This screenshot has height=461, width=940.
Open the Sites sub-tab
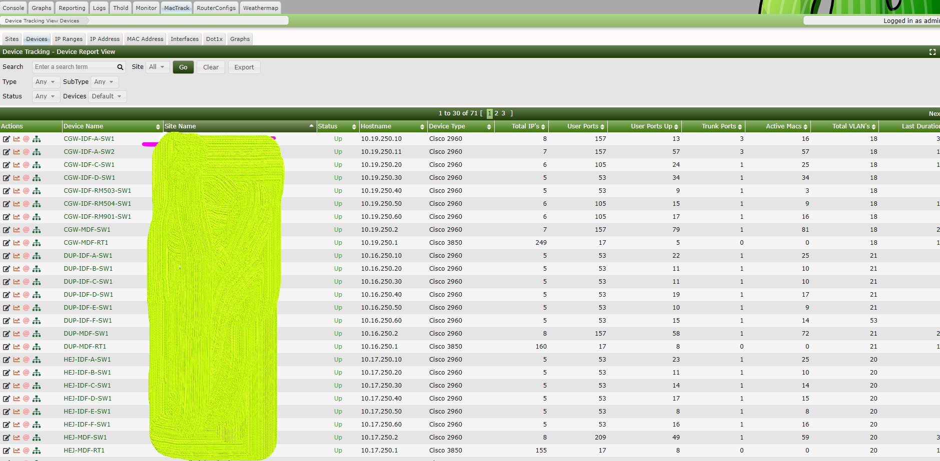pos(12,39)
